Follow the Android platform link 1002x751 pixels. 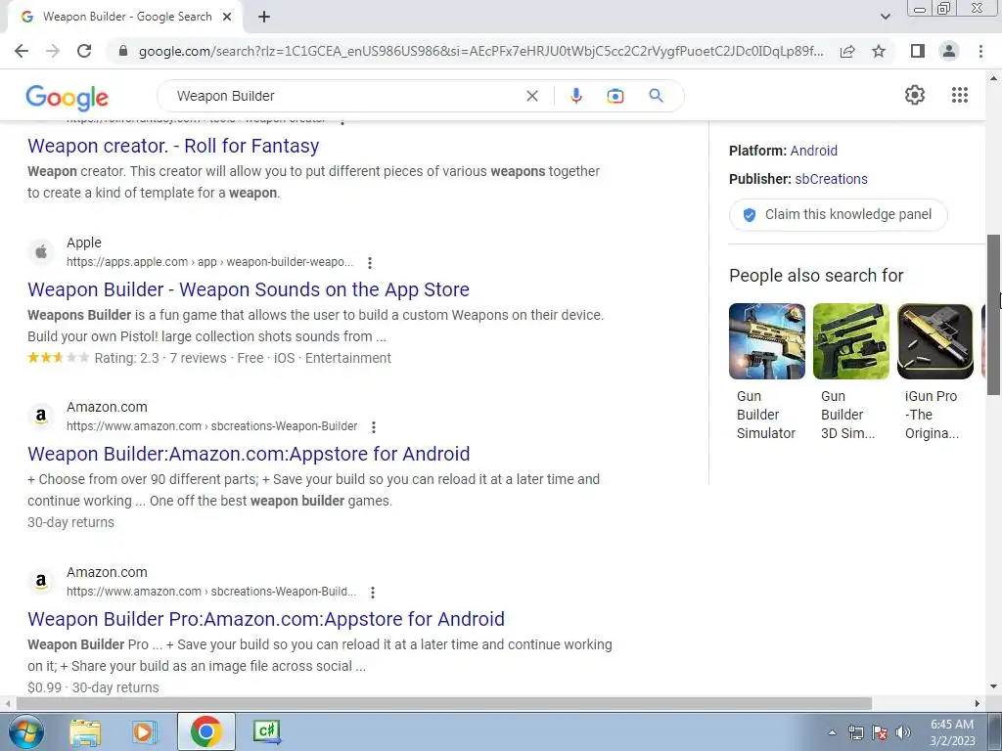point(813,151)
